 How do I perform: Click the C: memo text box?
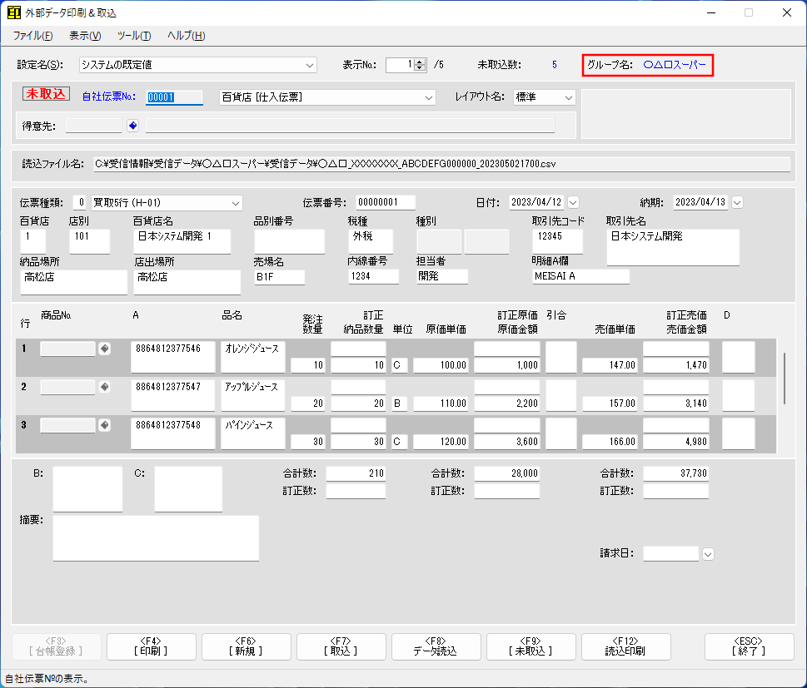pos(188,489)
